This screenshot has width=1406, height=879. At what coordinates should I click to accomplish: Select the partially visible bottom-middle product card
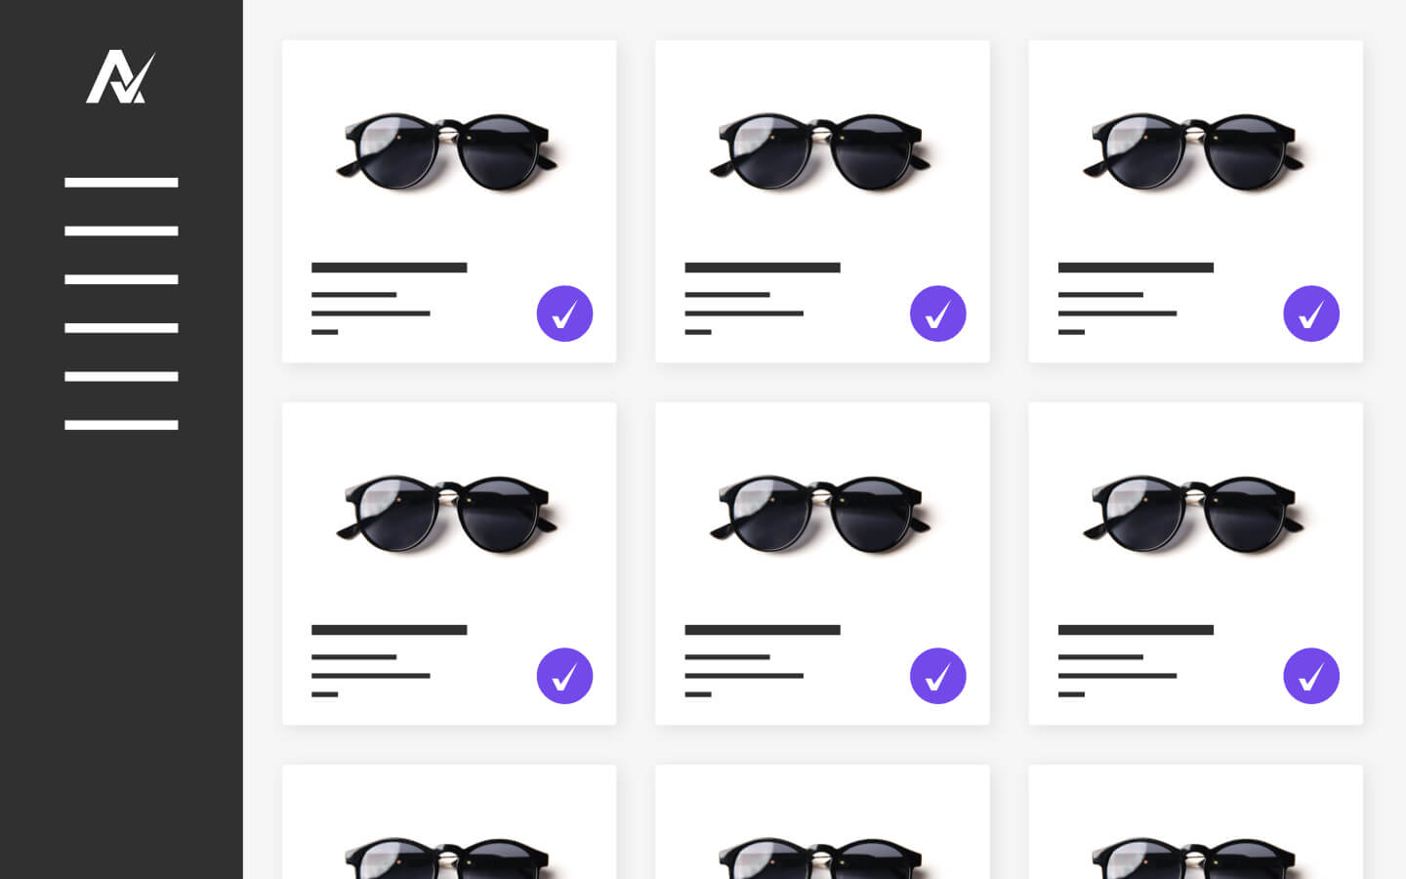click(x=822, y=821)
